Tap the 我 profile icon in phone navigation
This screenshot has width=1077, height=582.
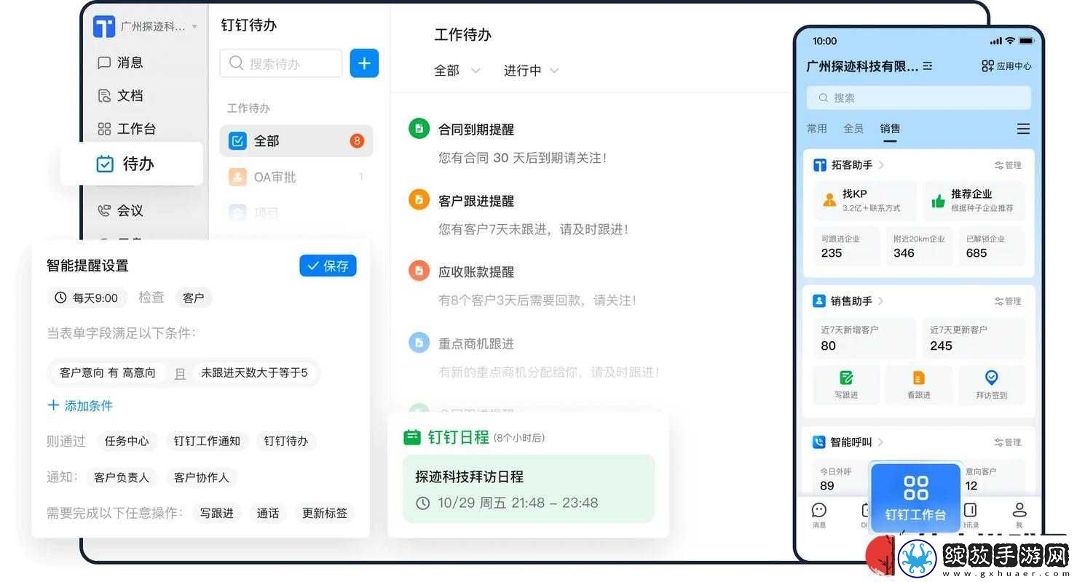[1019, 514]
